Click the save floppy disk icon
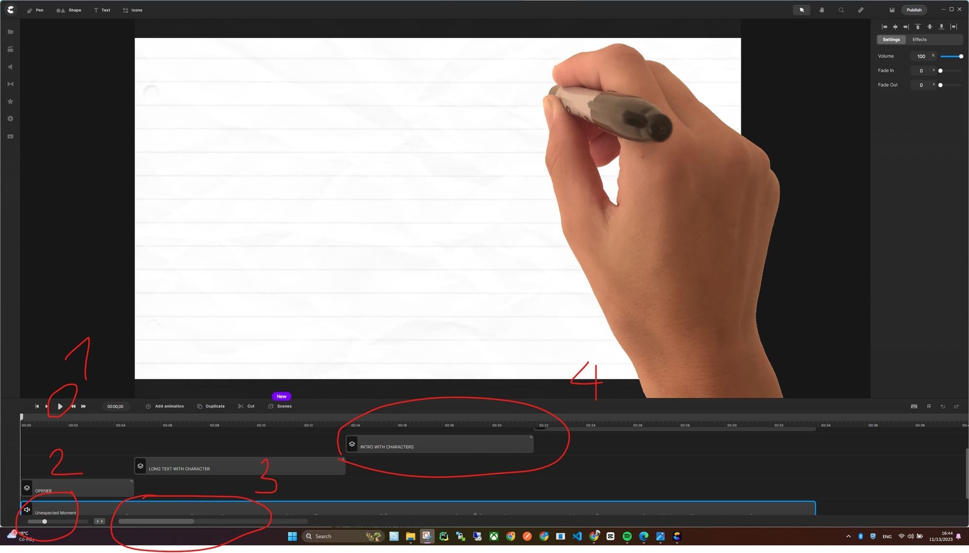969x553 pixels. click(x=891, y=10)
